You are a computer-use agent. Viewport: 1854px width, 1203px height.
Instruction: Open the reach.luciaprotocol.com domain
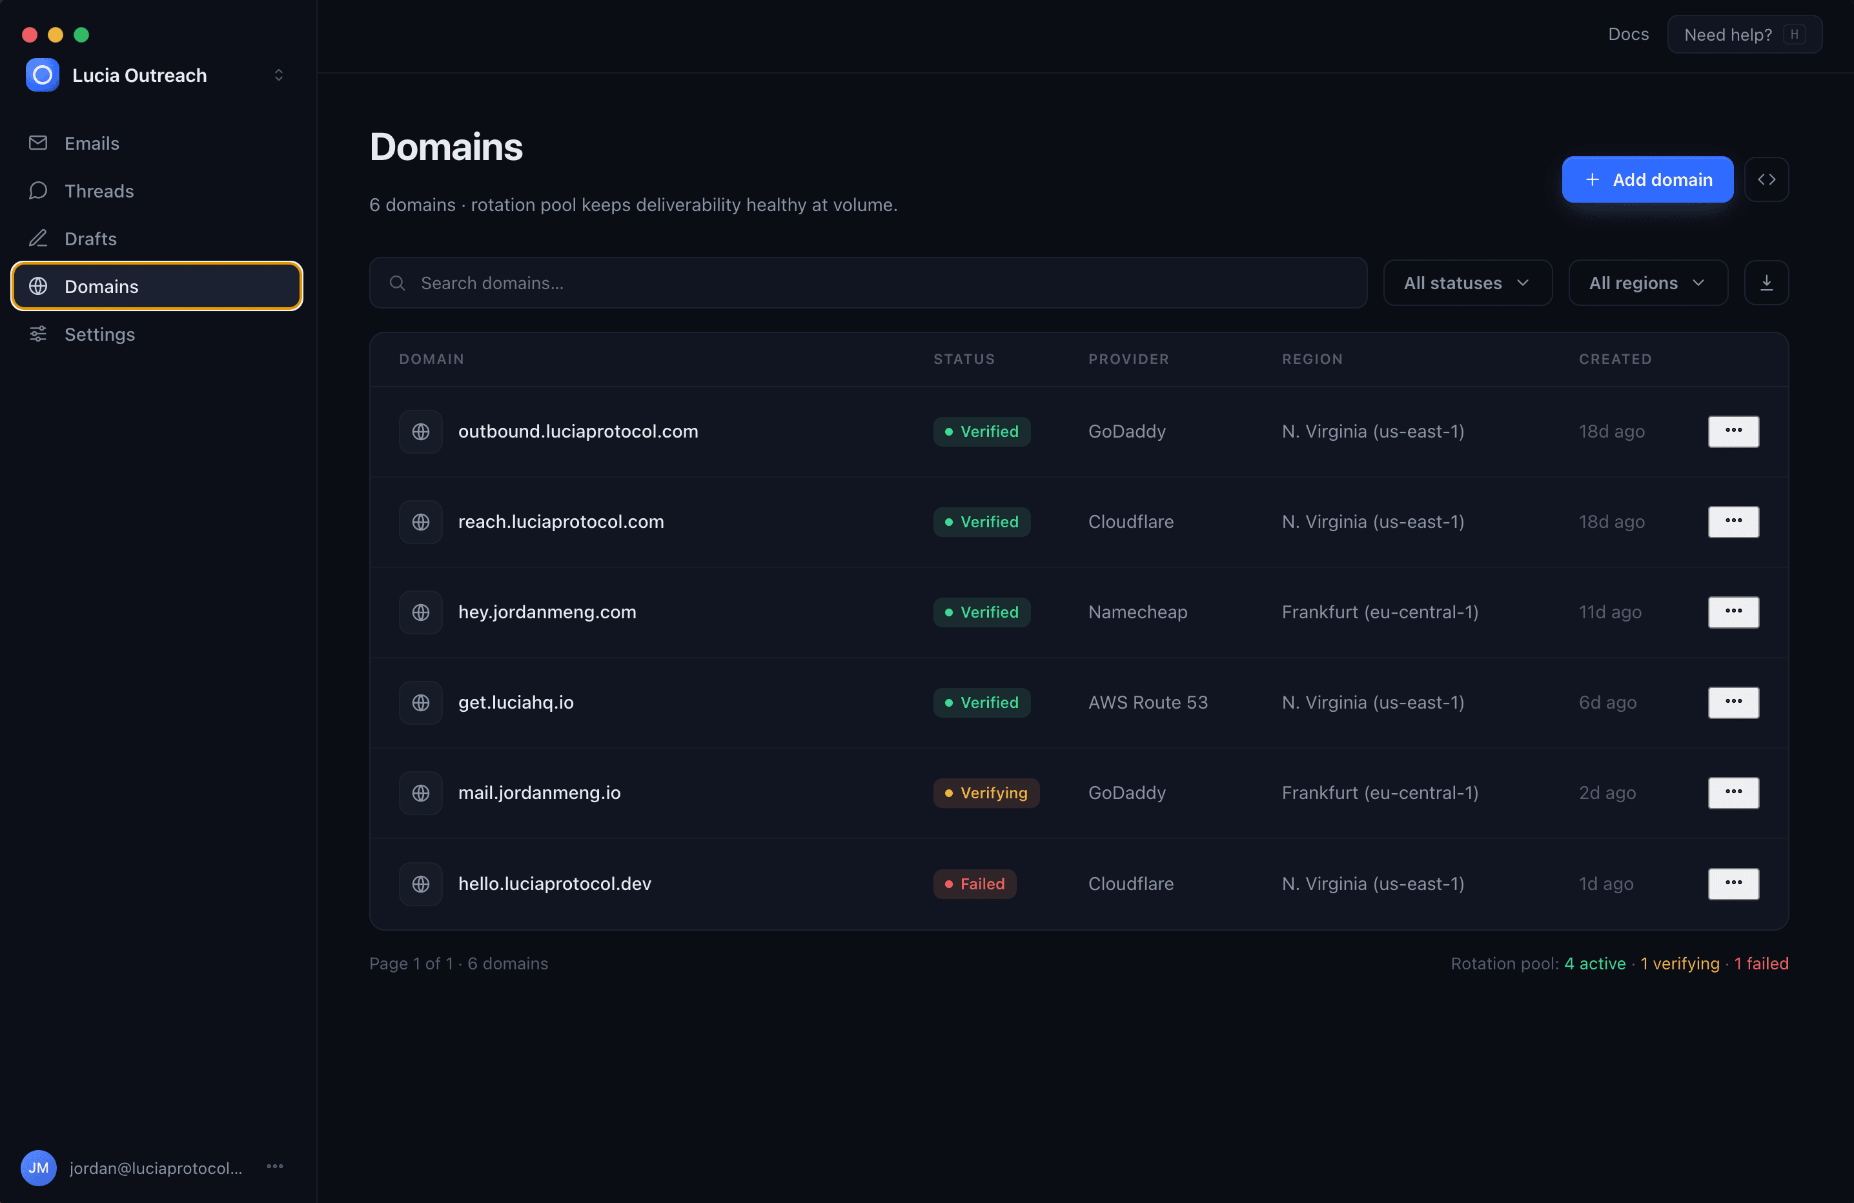(x=561, y=521)
